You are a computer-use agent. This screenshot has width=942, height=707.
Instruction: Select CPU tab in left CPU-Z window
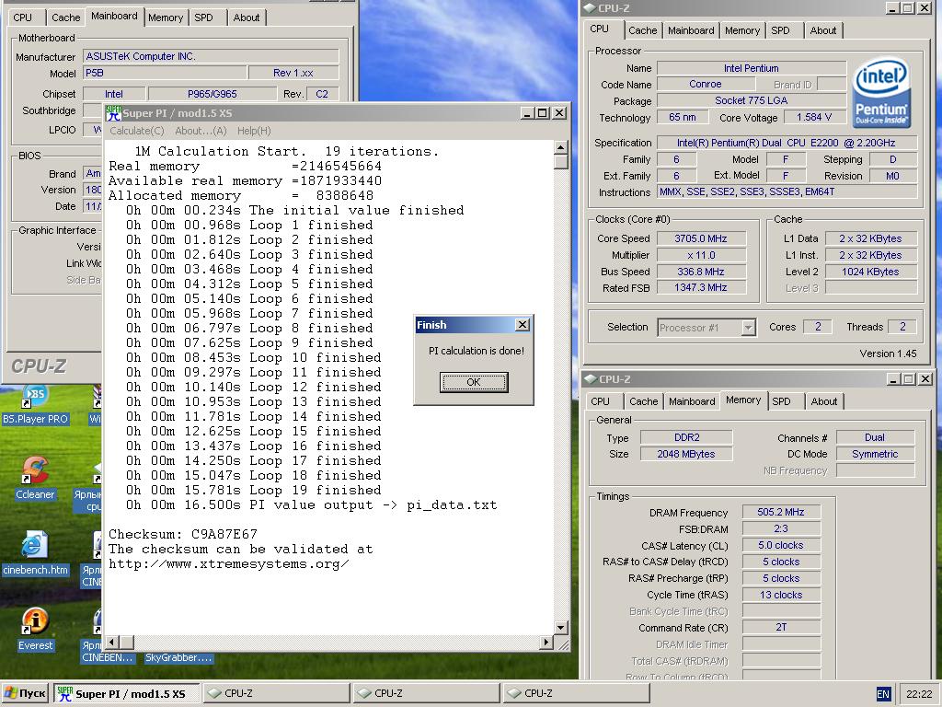(22, 17)
